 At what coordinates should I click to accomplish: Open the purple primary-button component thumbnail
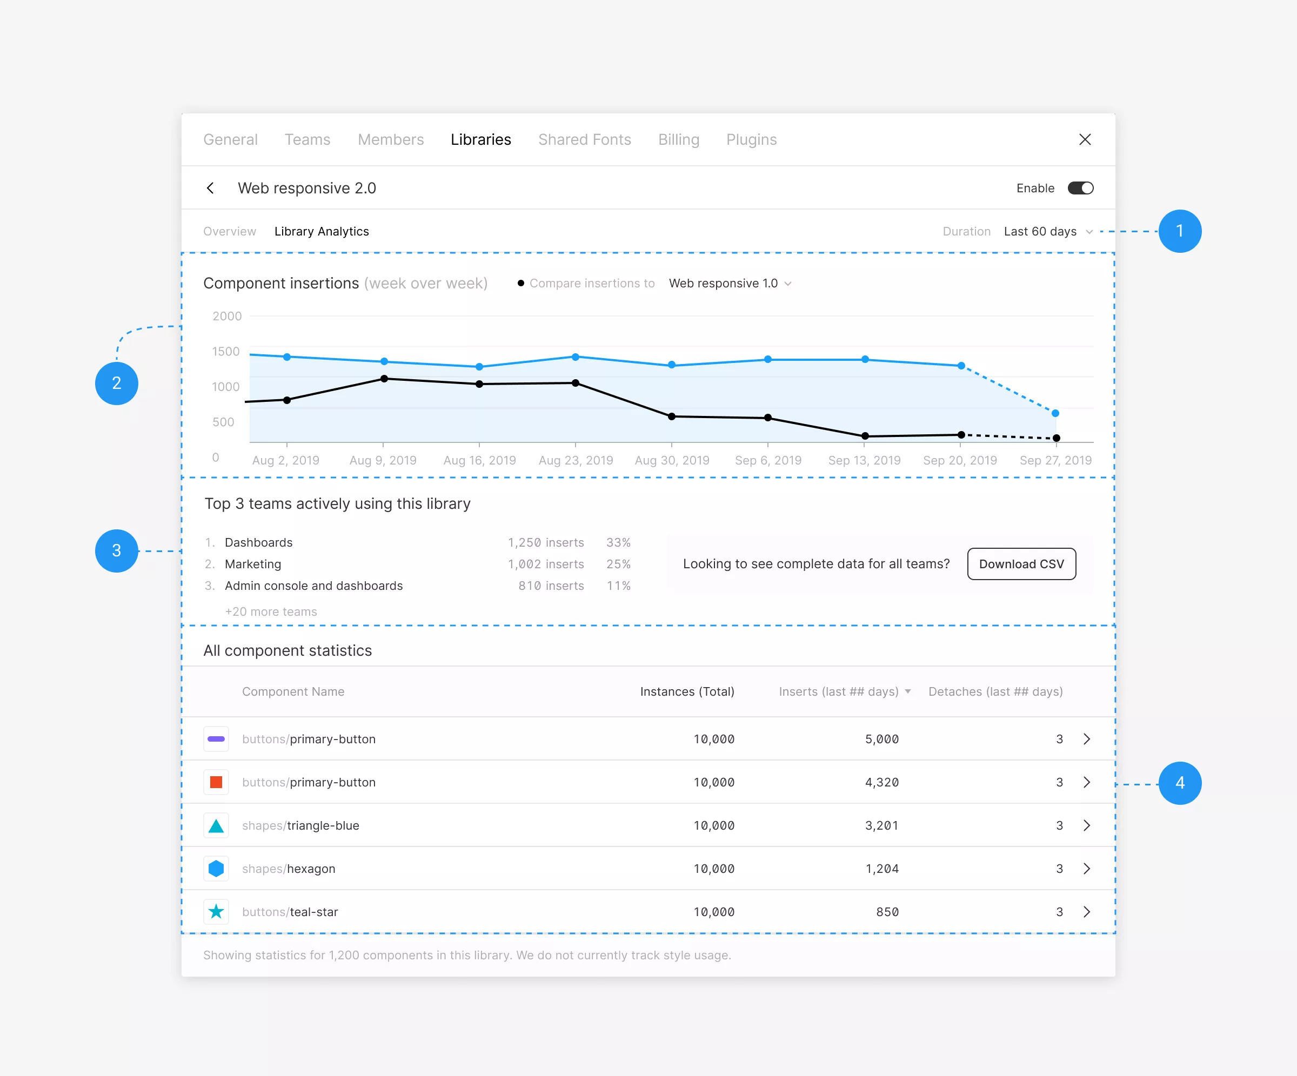pos(216,739)
